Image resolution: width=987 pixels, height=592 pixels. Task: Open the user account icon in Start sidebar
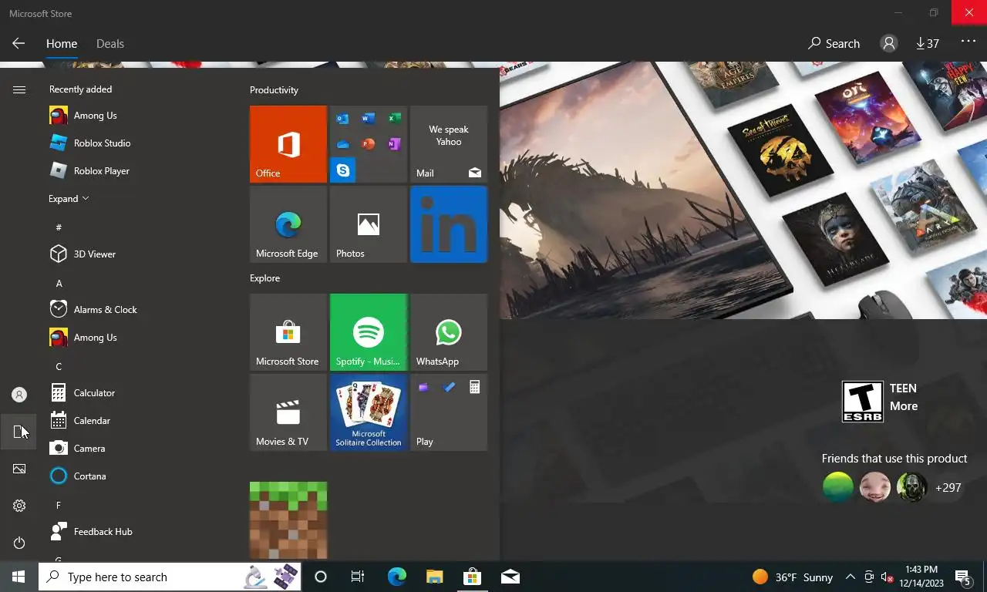[x=19, y=395]
